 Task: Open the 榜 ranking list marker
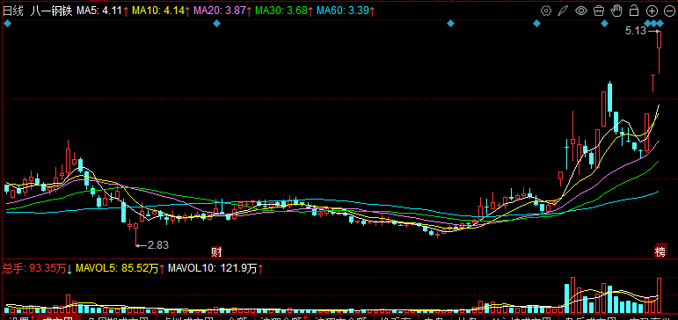660,251
